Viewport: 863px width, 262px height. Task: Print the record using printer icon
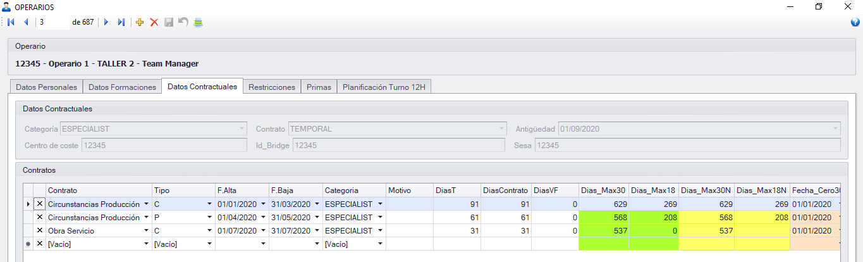point(198,22)
